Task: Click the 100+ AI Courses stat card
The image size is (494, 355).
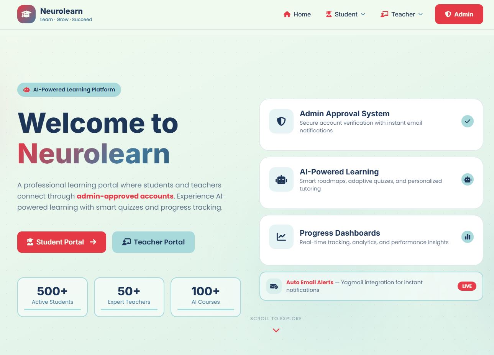Action: pos(206,297)
